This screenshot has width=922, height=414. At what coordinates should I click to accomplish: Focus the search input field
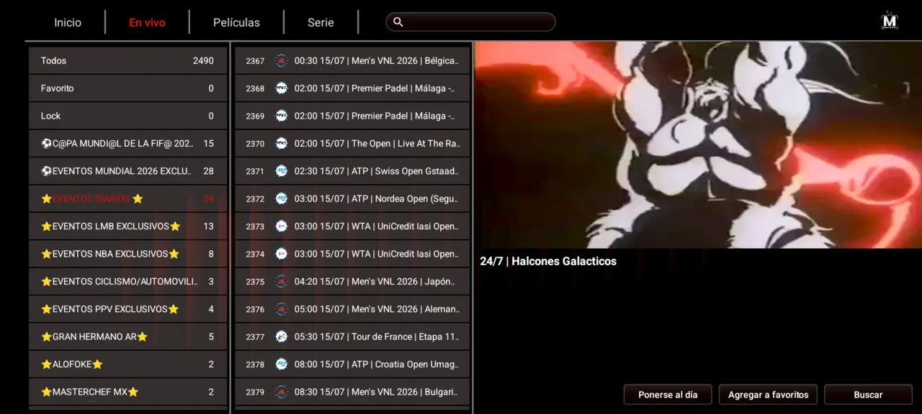[x=470, y=22]
